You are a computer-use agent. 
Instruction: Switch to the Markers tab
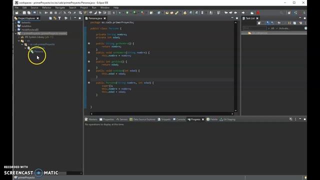(x=91, y=119)
